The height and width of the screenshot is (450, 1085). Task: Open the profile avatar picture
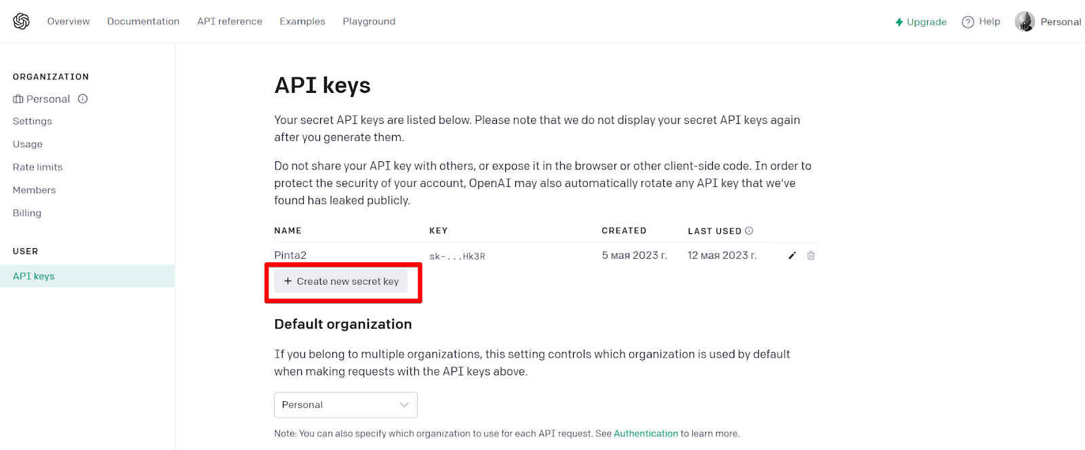tap(1025, 22)
